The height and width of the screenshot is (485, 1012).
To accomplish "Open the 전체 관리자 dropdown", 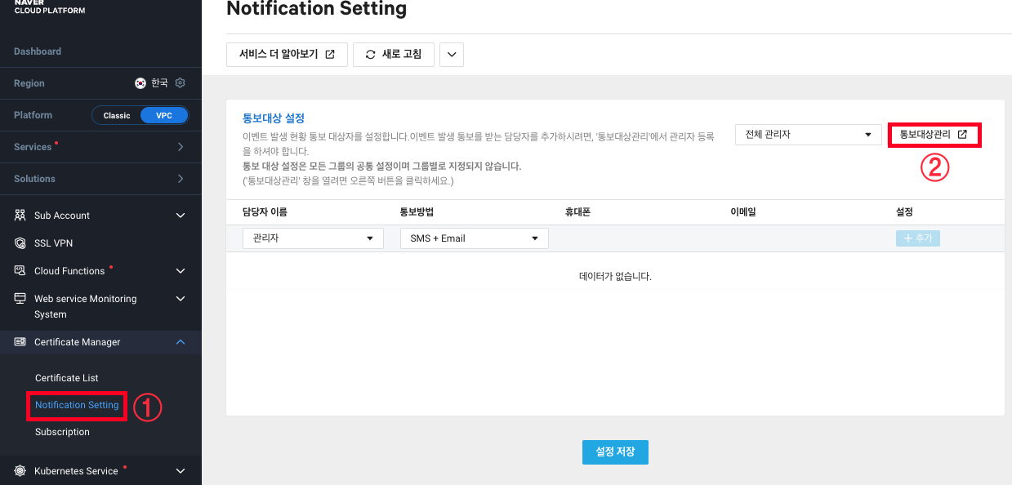I will pos(808,134).
